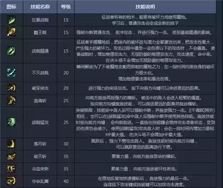
Task: Click the 追魂斩 skill icon
Action: coord(12,100)
